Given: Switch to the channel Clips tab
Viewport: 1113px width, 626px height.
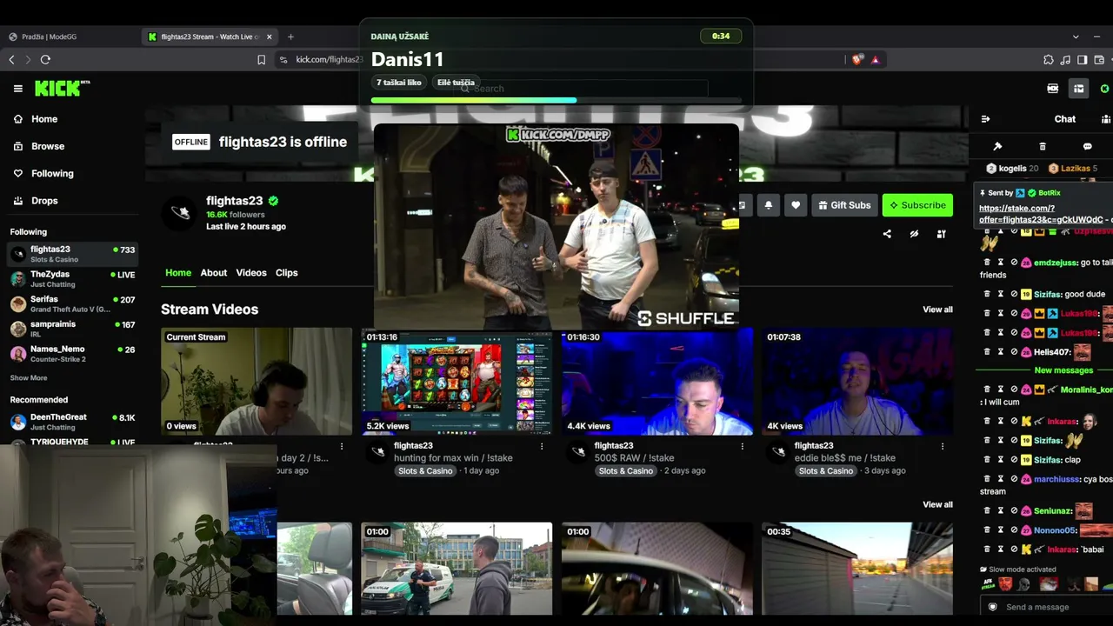Looking at the screenshot, I should [x=287, y=273].
